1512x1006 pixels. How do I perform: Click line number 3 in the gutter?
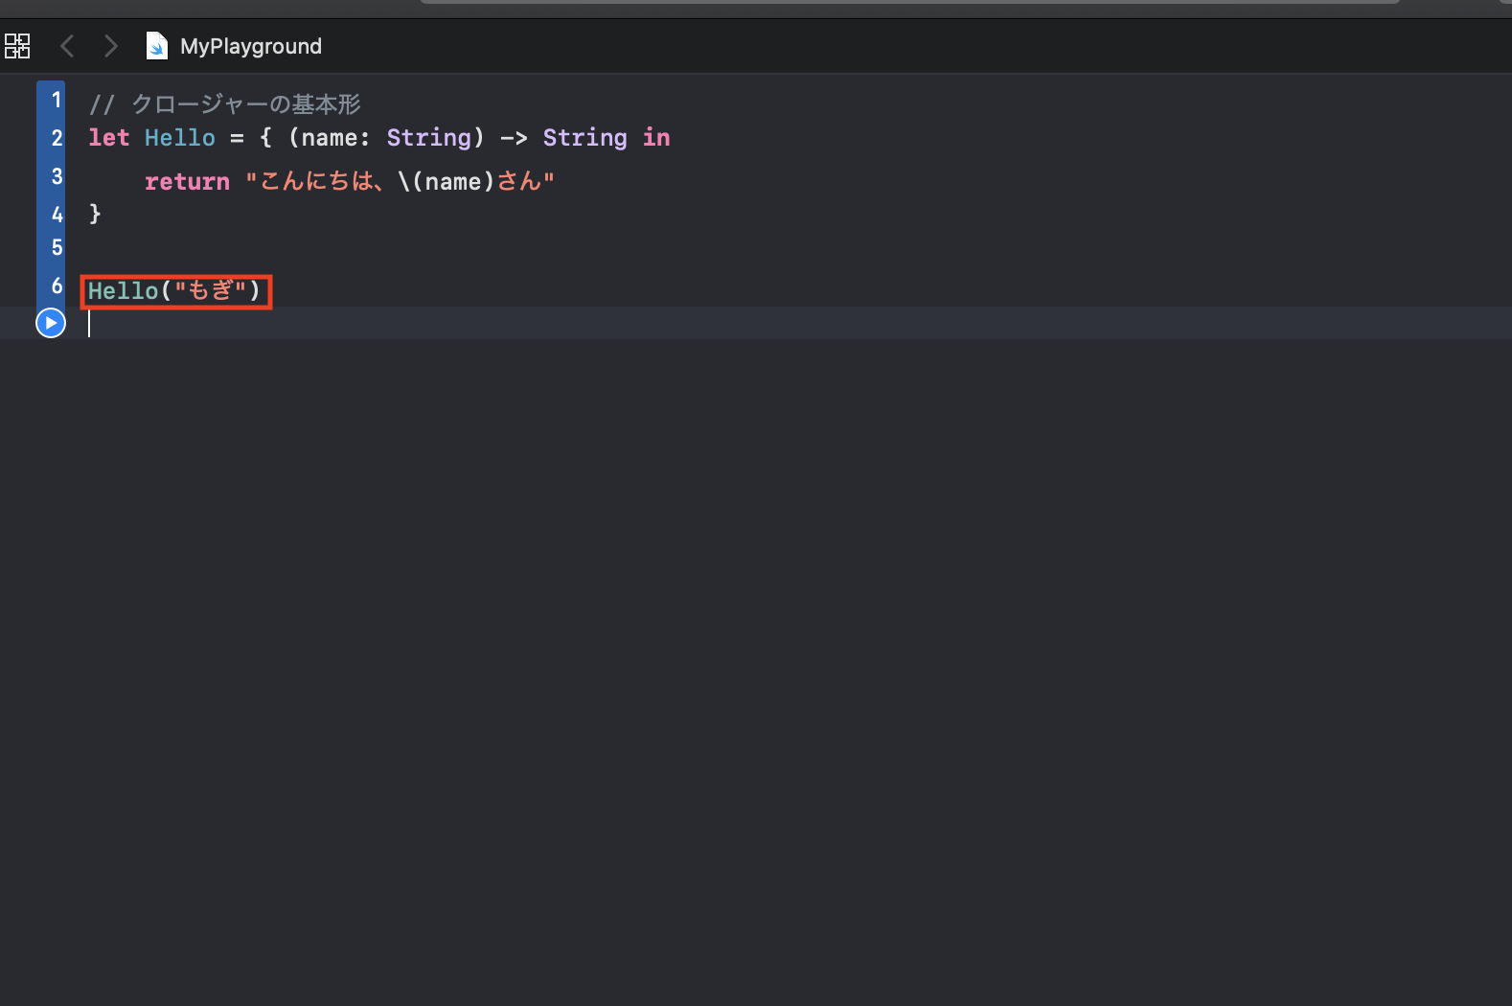pos(57,176)
